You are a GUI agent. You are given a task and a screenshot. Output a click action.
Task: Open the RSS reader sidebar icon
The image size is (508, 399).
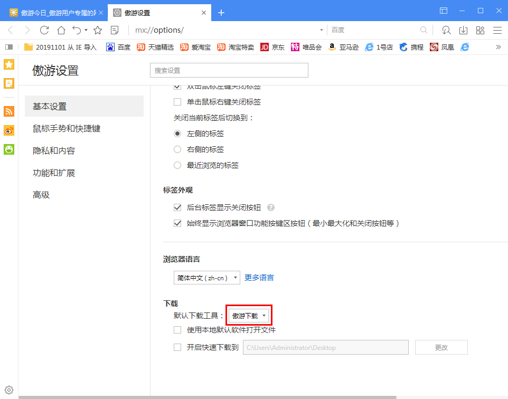pos(8,111)
